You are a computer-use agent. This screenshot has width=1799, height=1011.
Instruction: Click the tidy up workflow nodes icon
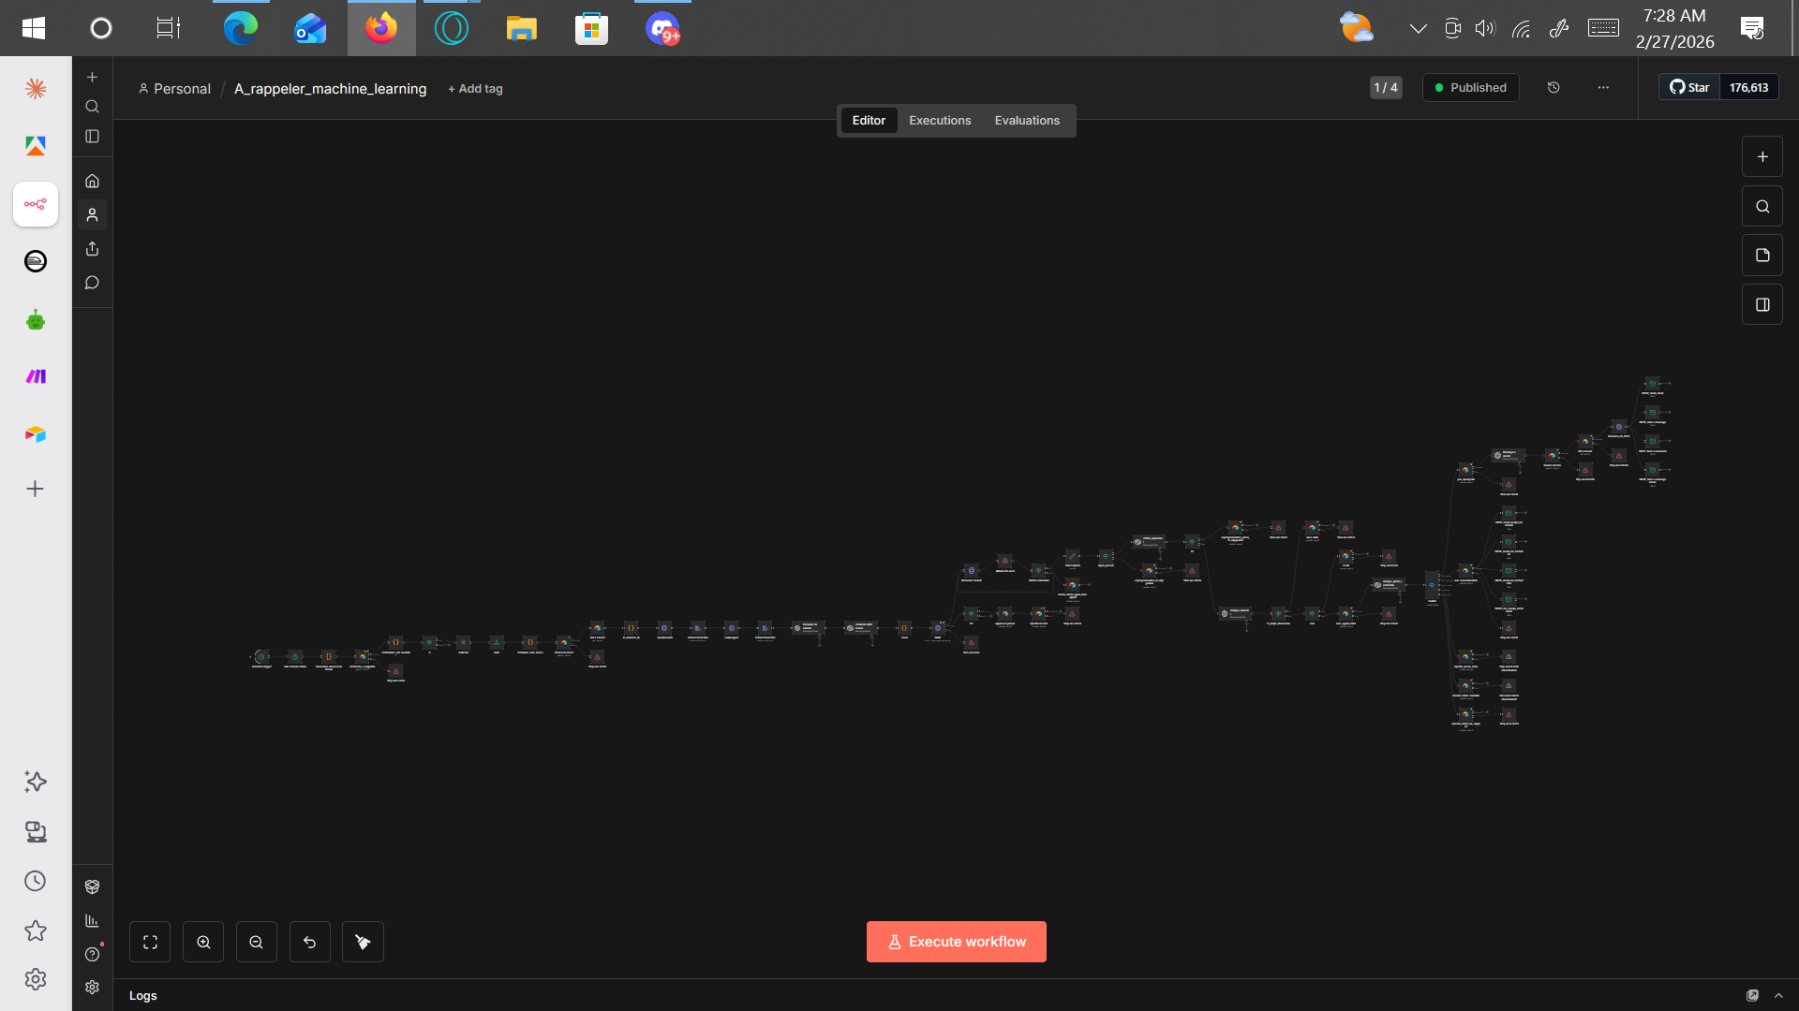[363, 942]
